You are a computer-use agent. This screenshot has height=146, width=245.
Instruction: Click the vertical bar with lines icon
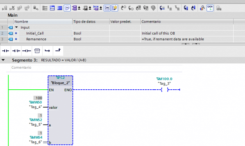pos(170,8)
